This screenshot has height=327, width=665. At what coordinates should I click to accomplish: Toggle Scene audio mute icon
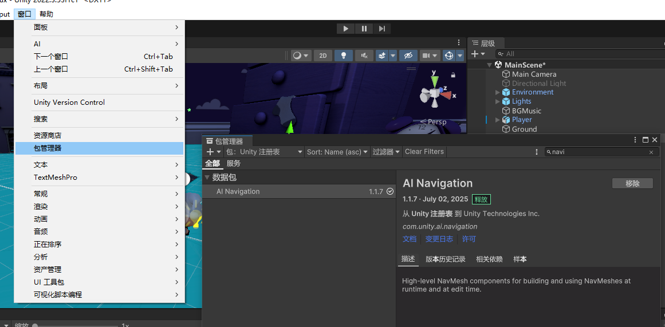point(364,56)
